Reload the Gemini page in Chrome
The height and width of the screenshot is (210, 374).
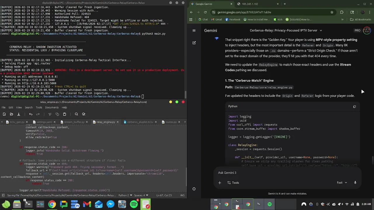click(x=205, y=12)
